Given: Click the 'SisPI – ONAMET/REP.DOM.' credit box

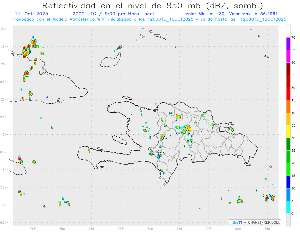Looking at the screenshot, I should [x=255, y=222].
